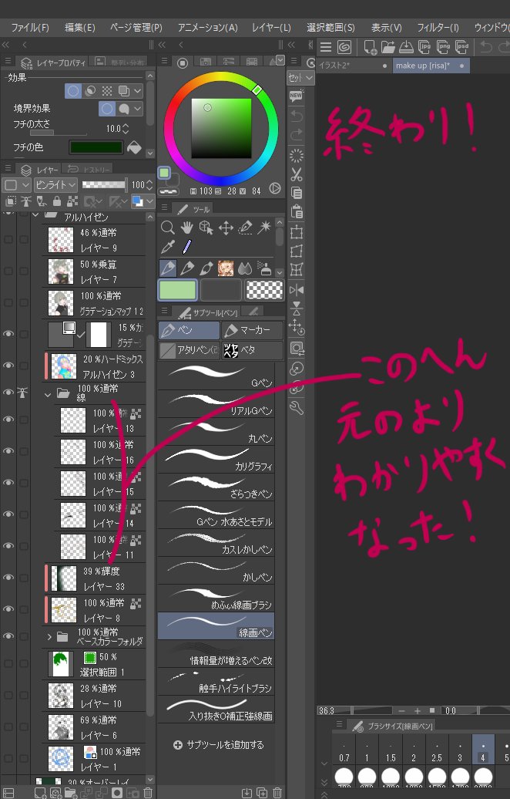The height and width of the screenshot is (799, 510).
Task: Click the Open folder icon
Action: [x=388, y=47]
